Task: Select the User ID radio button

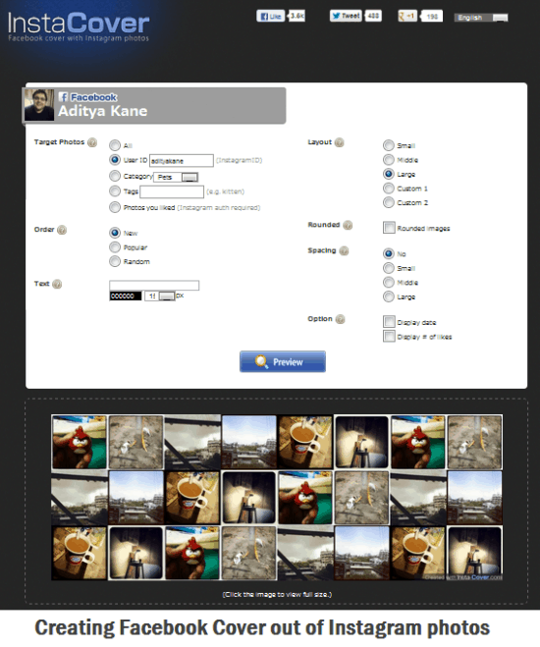Action: pos(115,160)
